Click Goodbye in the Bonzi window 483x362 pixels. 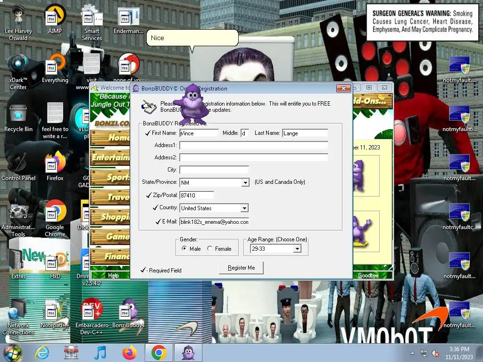[368, 275]
